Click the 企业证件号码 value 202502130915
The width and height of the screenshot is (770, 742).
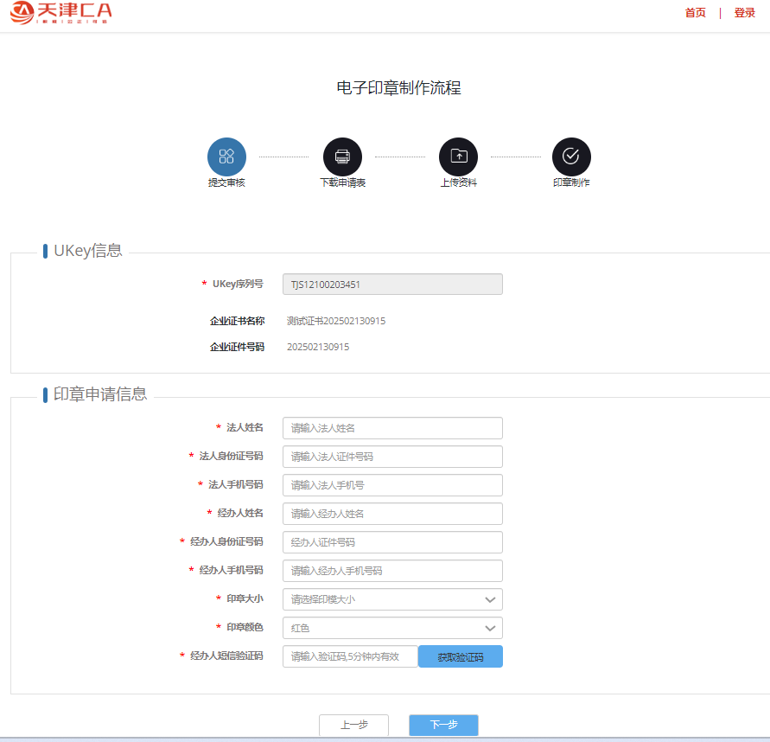[318, 347]
